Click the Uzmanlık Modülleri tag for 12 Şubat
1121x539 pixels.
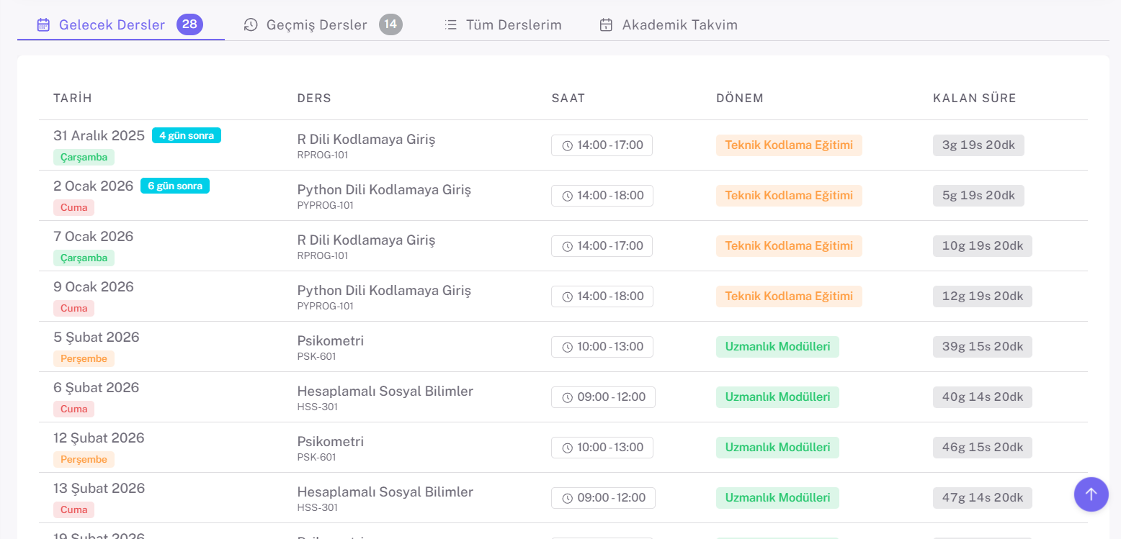[777, 448]
